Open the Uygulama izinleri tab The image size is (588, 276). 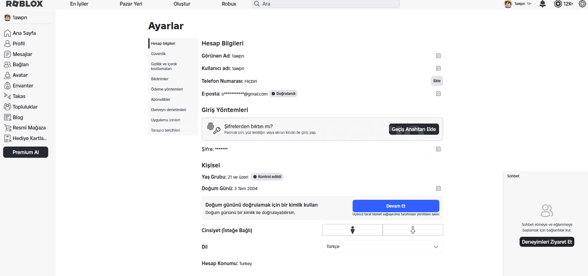[x=173, y=120]
